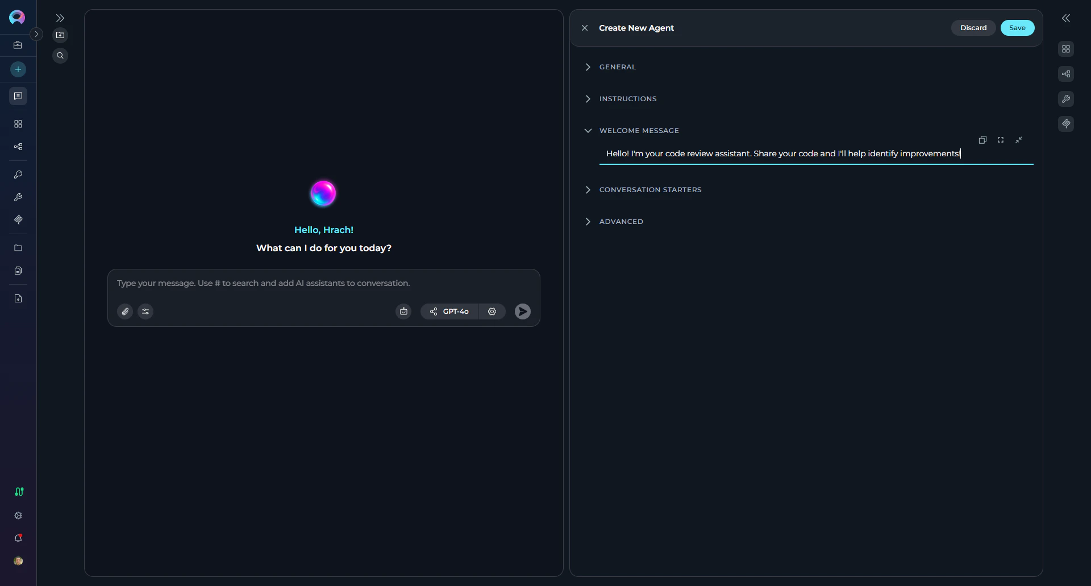This screenshot has height=586, width=1091.
Task: Save the new agent
Action: click(1017, 27)
